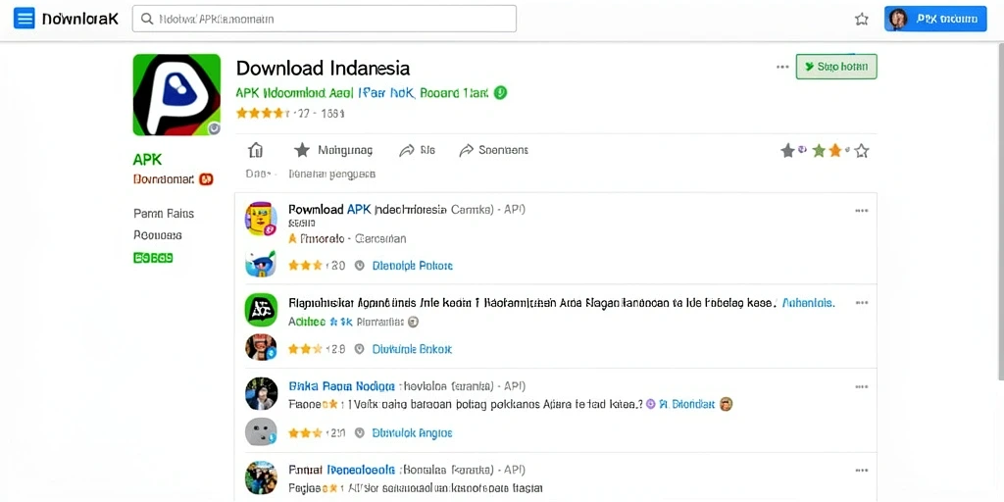Select the star Mohgunag tab
1004x502 pixels.
[333, 150]
